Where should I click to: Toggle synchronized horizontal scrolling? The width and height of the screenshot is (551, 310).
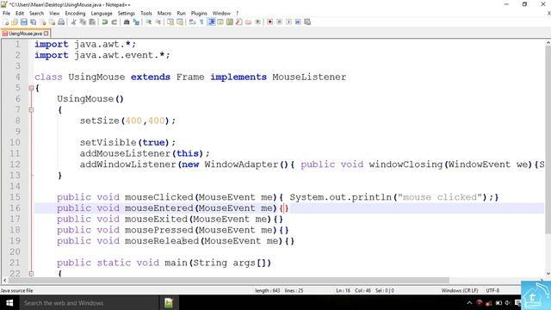[x=180, y=22]
